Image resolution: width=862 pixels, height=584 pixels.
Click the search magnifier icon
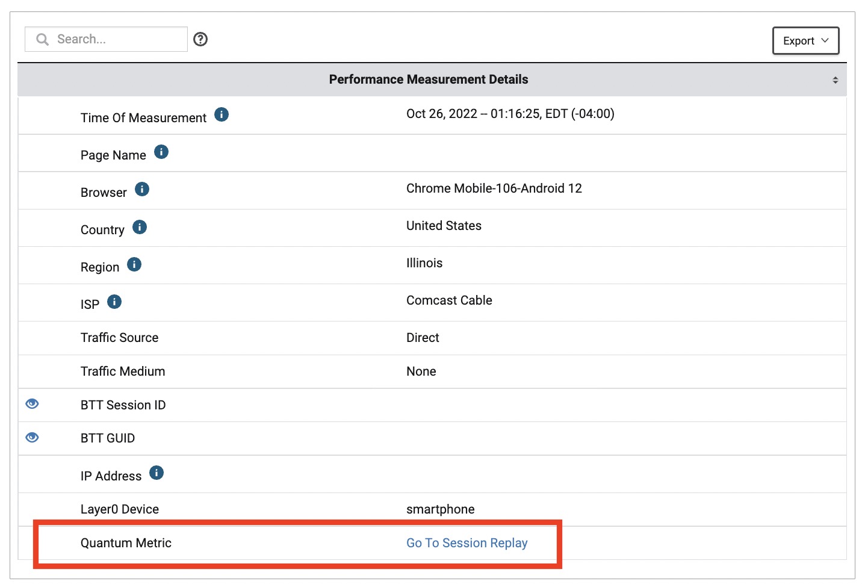(42, 40)
